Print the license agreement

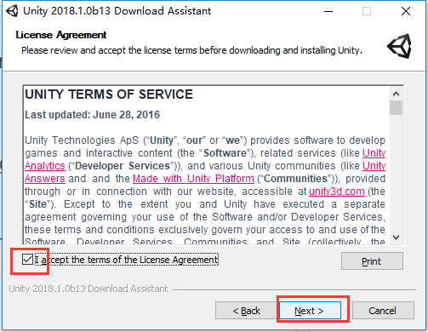click(372, 261)
